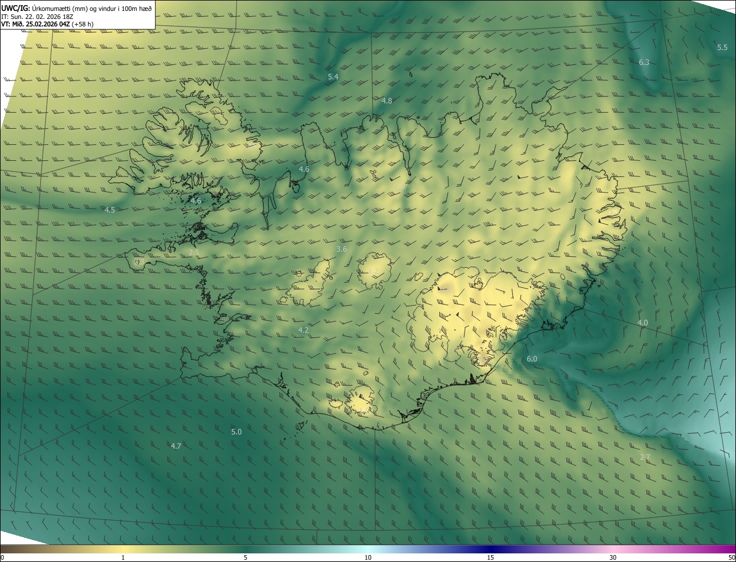
Task: Select the 5.4 value label north of Iceland
Action: point(333,76)
